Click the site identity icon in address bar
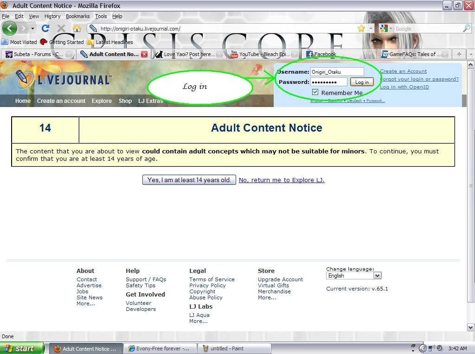The height and width of the screenshot is (354, 475). (x=93, y=28)
